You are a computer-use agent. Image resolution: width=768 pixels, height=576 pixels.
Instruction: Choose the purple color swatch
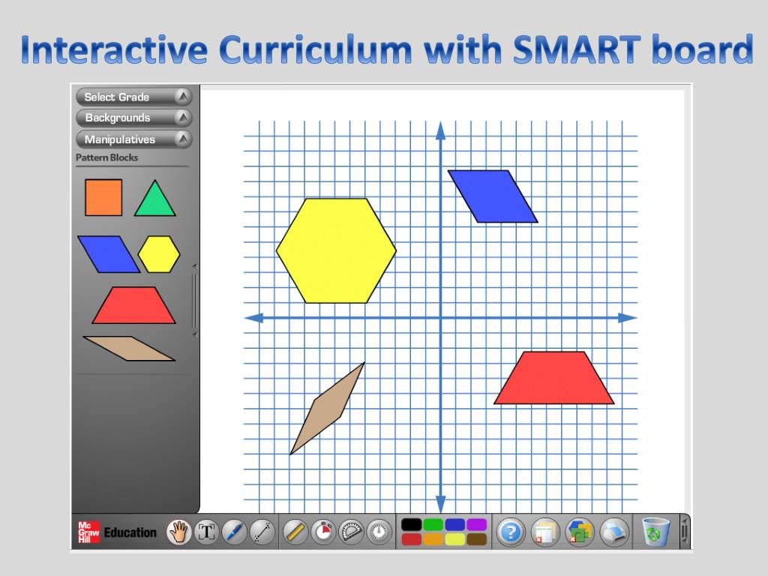[476, 524]
